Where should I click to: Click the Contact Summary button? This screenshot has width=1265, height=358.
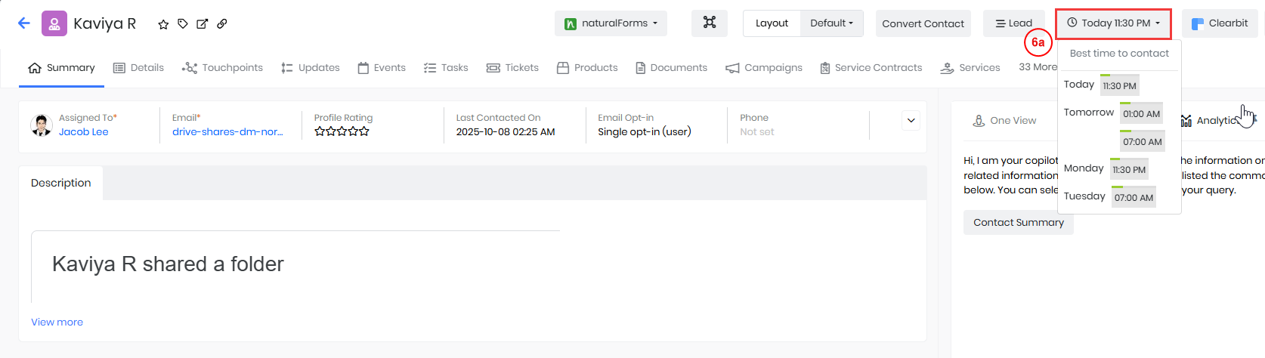coord(1018,223)
